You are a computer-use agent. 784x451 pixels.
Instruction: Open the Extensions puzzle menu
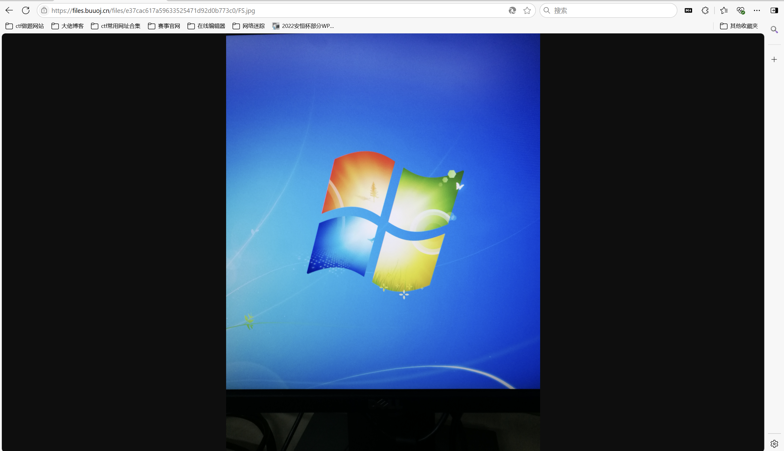click(x=705, y=10)
